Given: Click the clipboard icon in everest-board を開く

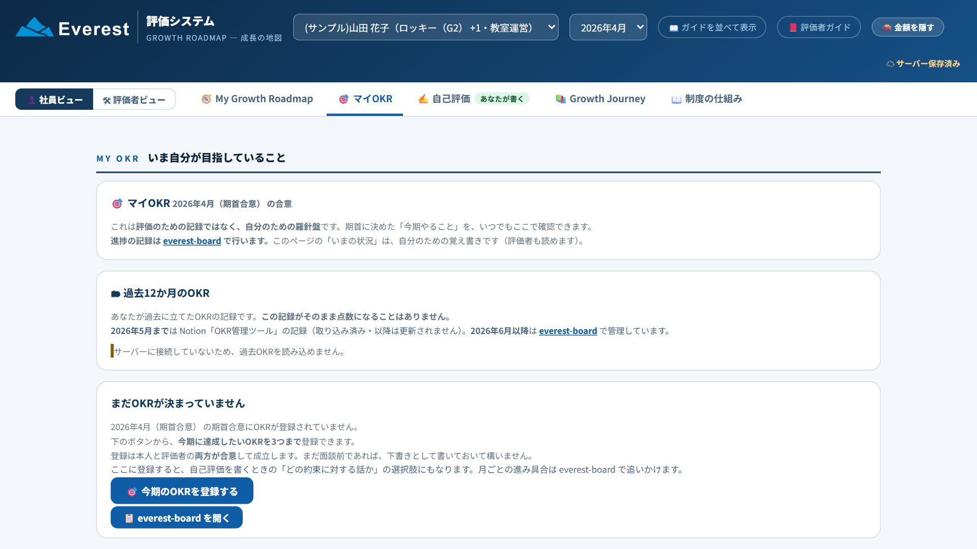Looking at the screenshot, I should click(x=129, y=518).
